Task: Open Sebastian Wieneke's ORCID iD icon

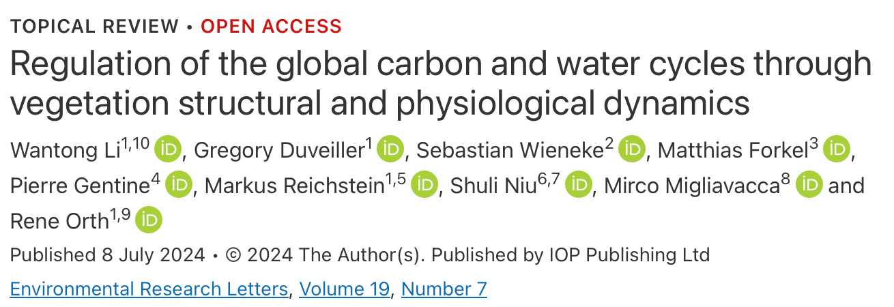Action: (631, 149)
